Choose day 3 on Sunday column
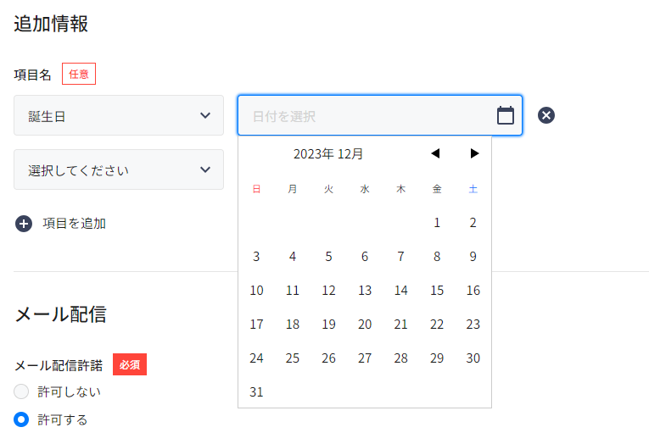The width and height of the screenshot is (649, 444). [x=256, y=256]
